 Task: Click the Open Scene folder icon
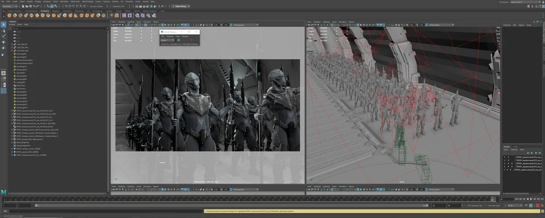[x=27, y=6]
